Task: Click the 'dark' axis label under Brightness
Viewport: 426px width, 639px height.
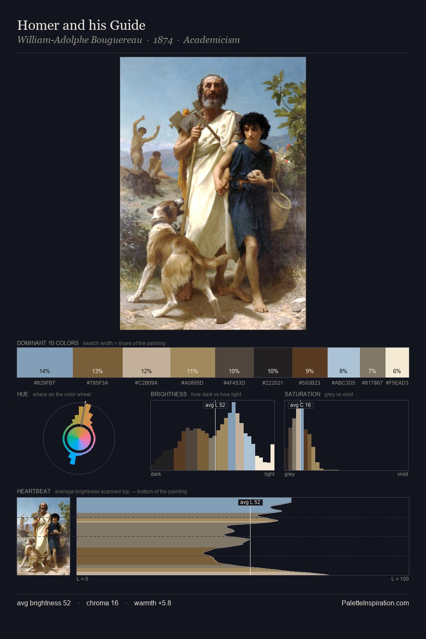Action: click(156, 474)
